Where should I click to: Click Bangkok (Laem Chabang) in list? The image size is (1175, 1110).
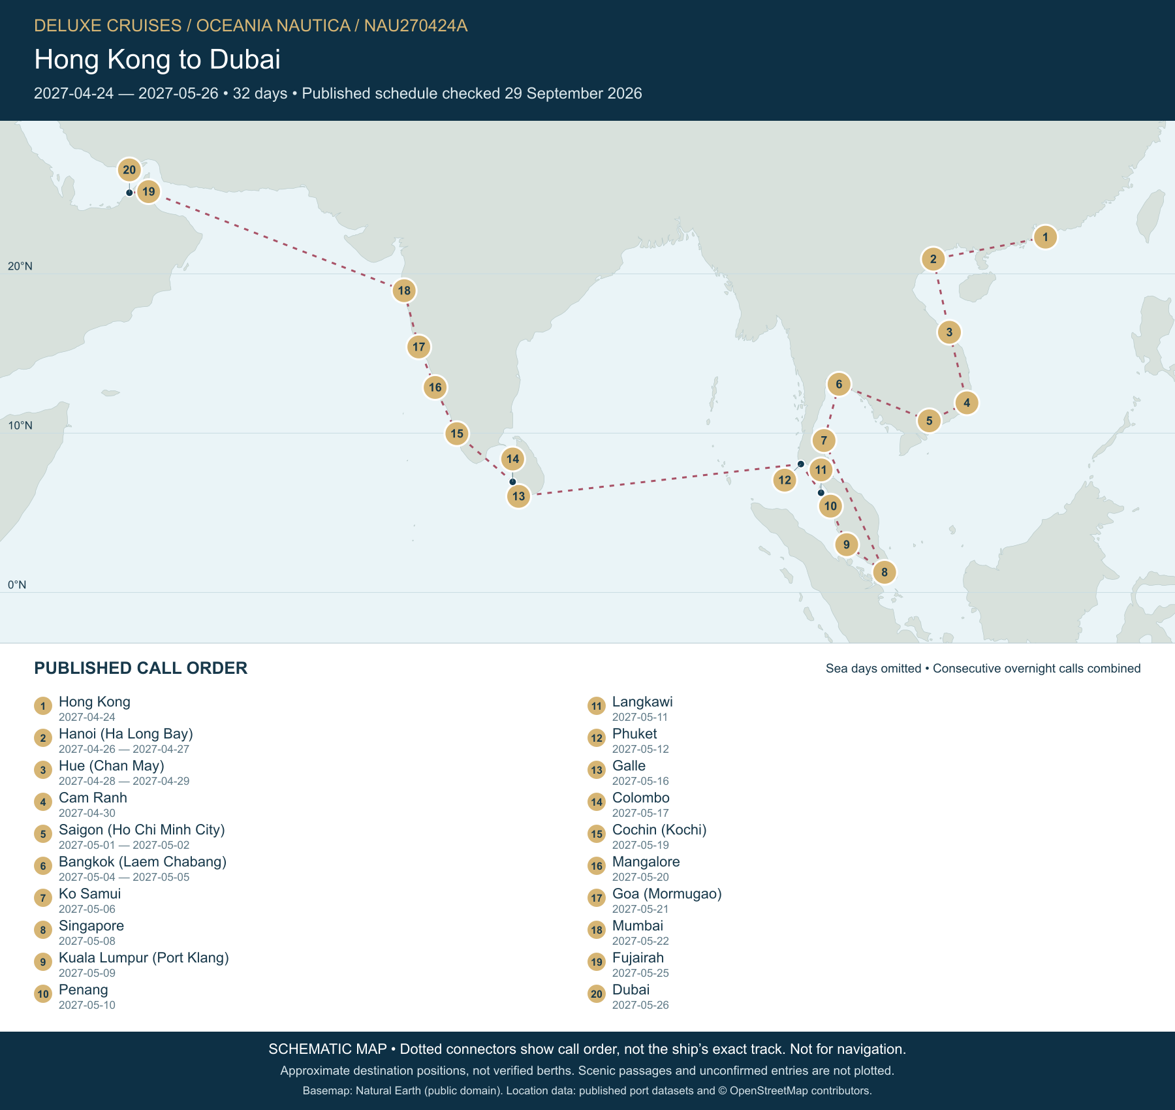tap(131, 868)
